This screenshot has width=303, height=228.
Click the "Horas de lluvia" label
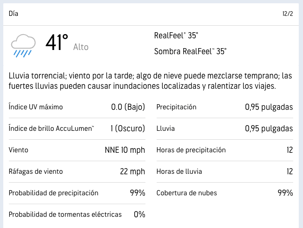coord(179,171)
